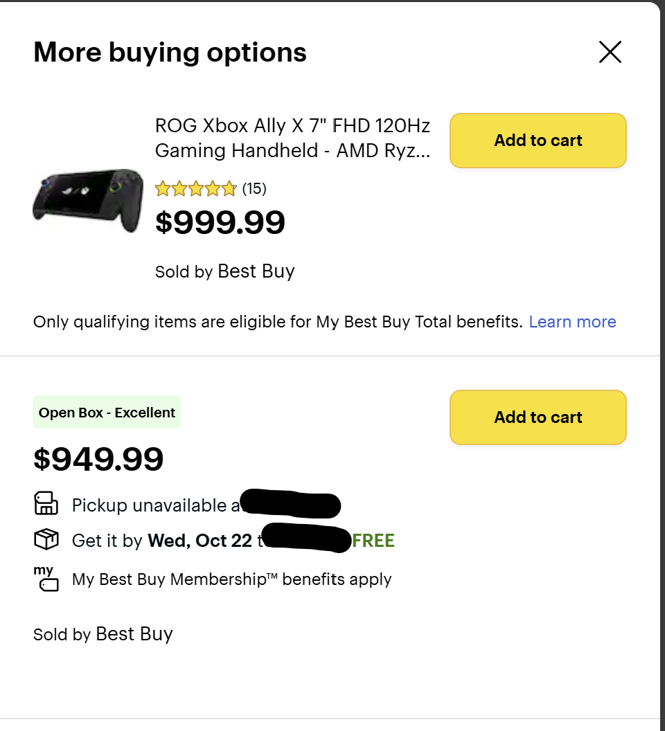Click the (15) review count
The width and height of the screenshot is (665, 731).
(254, 188)
